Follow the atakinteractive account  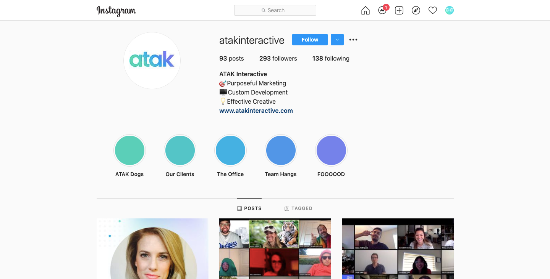pos(310,40)
